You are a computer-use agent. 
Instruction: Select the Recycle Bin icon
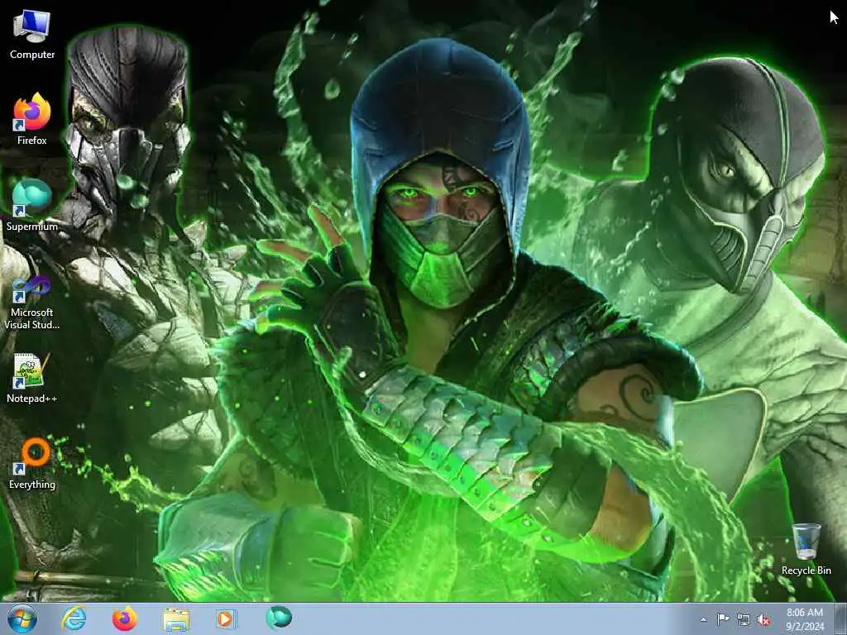[806, 548]
